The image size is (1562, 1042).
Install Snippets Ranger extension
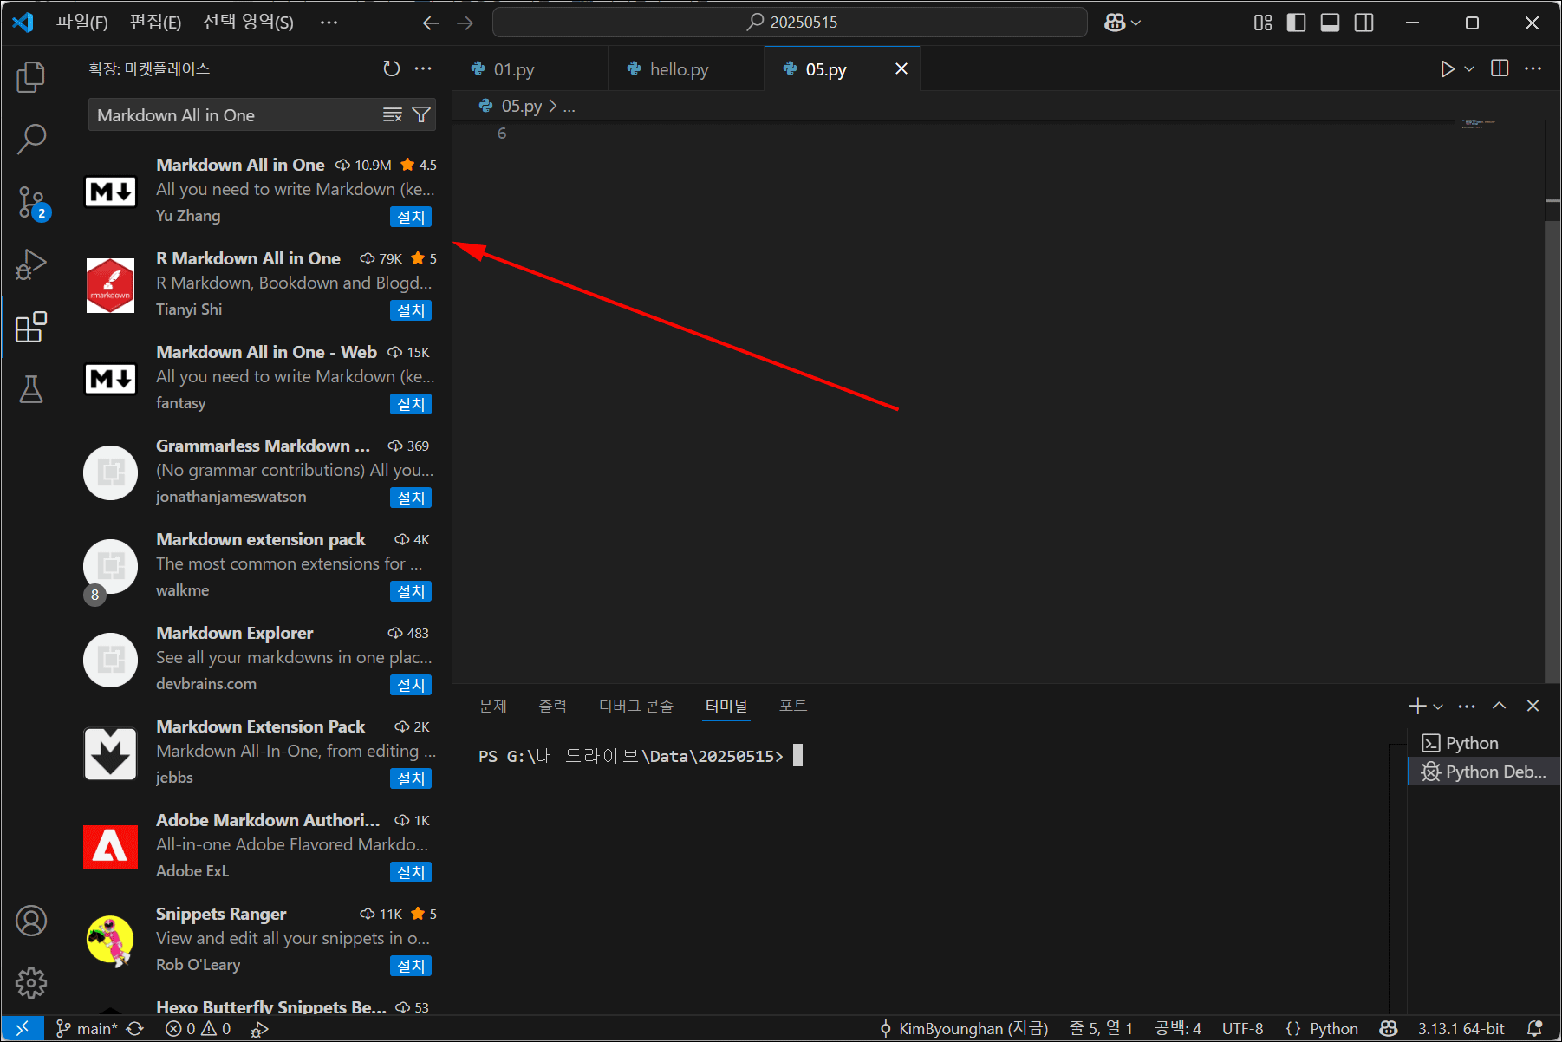[x=411, y=966]
